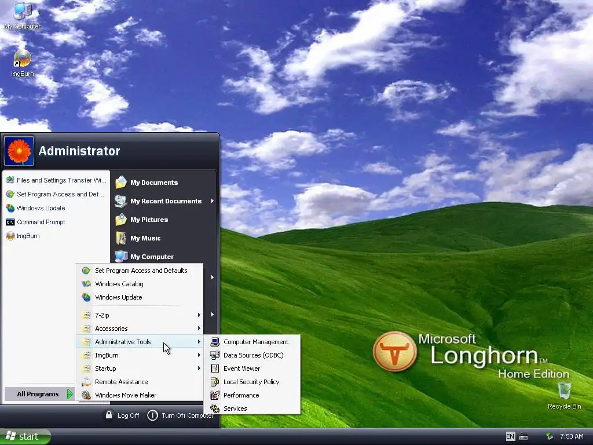Select the Administrative Tools menu item
The height and width of the screenshot is (445, 593).
140,342
